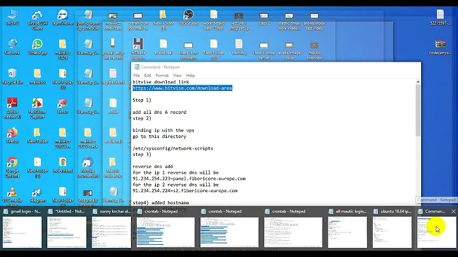Open the Help menu in Notepad
This screenshot has width=458, height=257.
pos(190,75)
